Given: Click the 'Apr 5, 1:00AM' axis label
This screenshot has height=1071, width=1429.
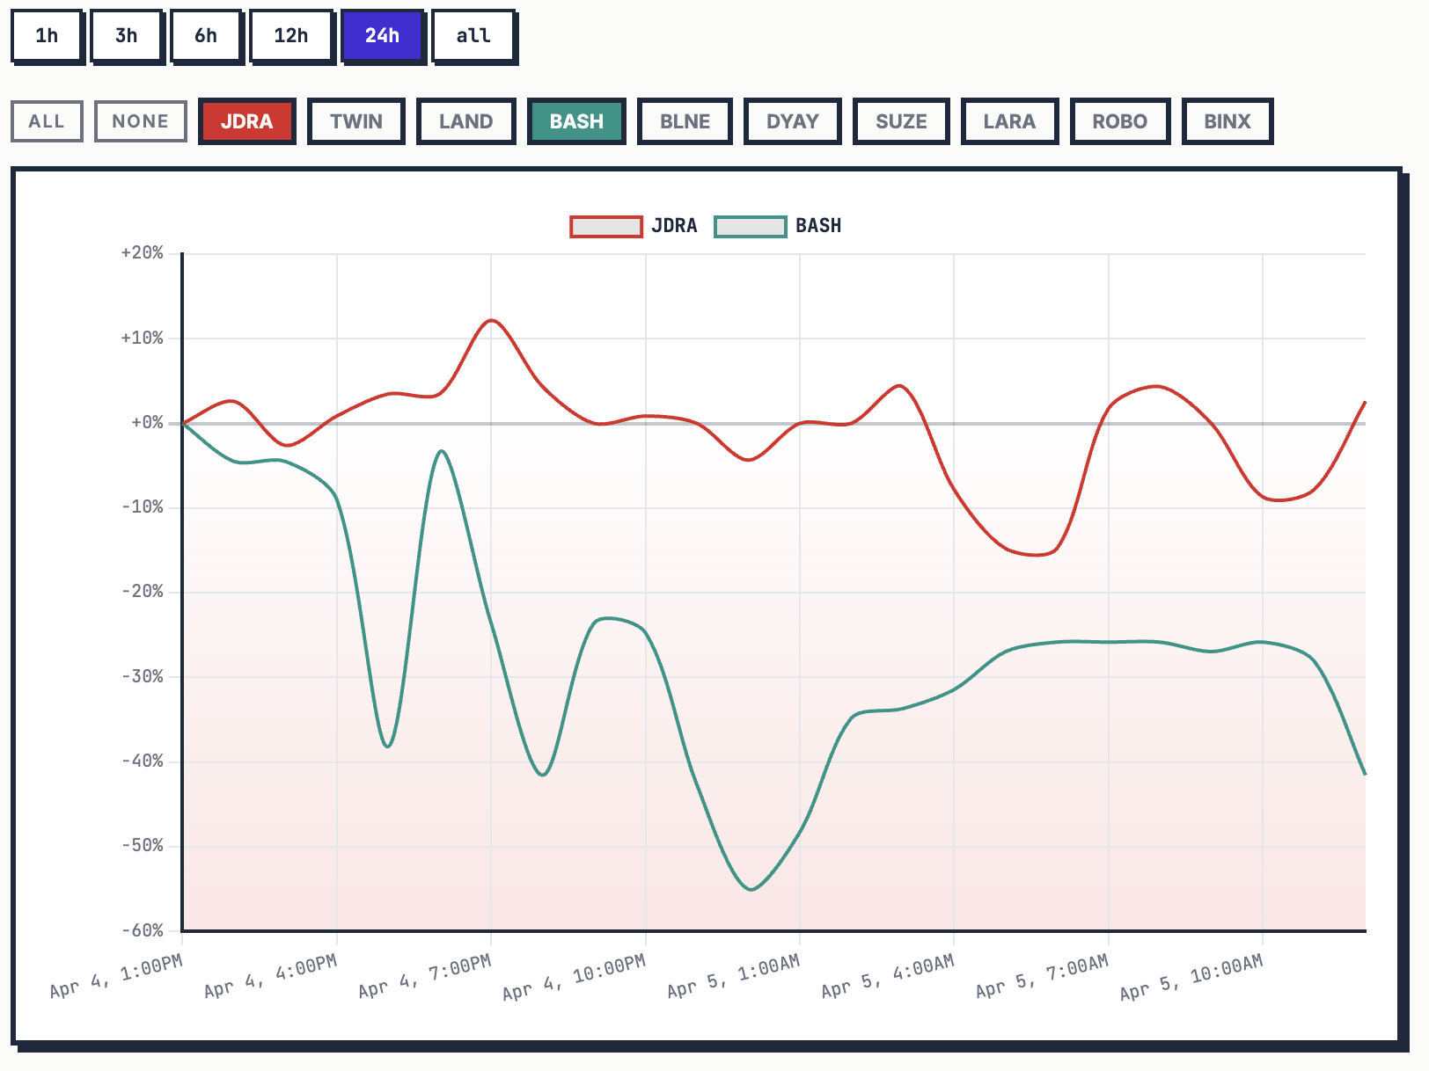Looking at the screenshot, I should tap(734, 976).
